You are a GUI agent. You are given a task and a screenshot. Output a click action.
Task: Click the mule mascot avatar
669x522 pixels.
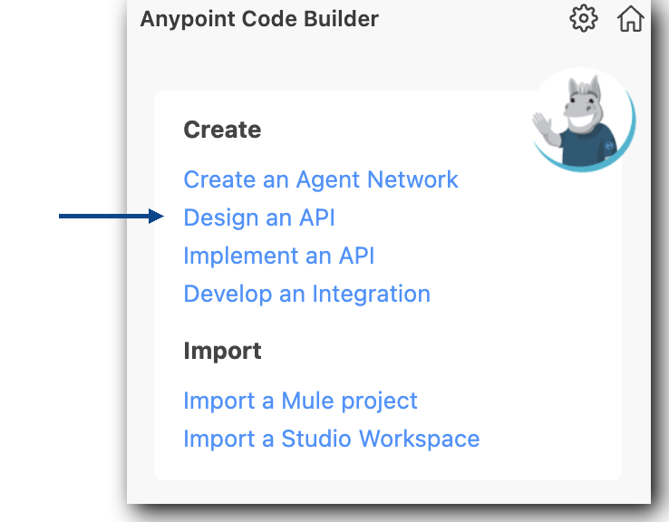coord(584,120)
